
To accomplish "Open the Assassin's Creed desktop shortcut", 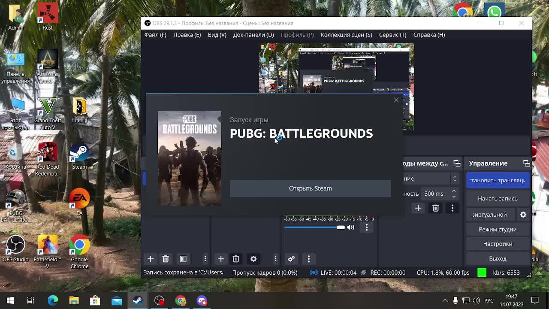I will coord(48,67).
